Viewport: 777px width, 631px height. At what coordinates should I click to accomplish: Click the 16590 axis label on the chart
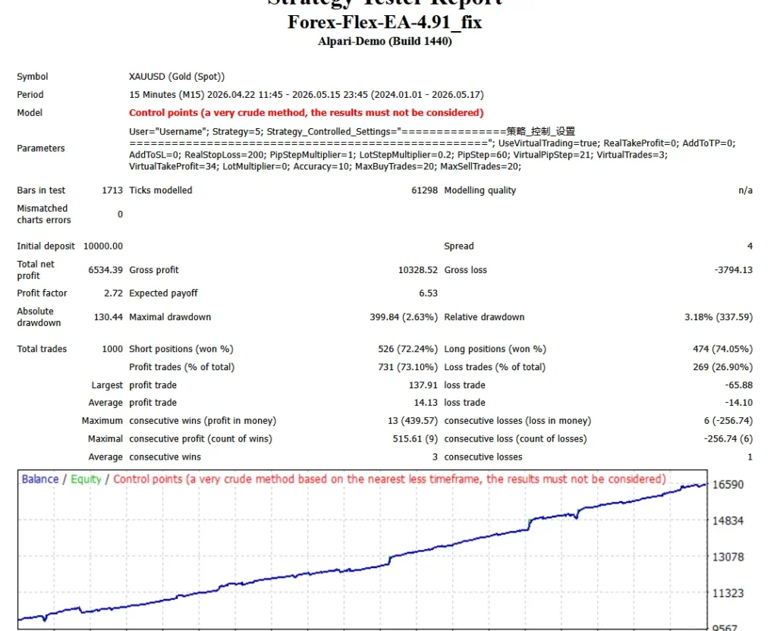pyautogui.click(x=728, y=485)
